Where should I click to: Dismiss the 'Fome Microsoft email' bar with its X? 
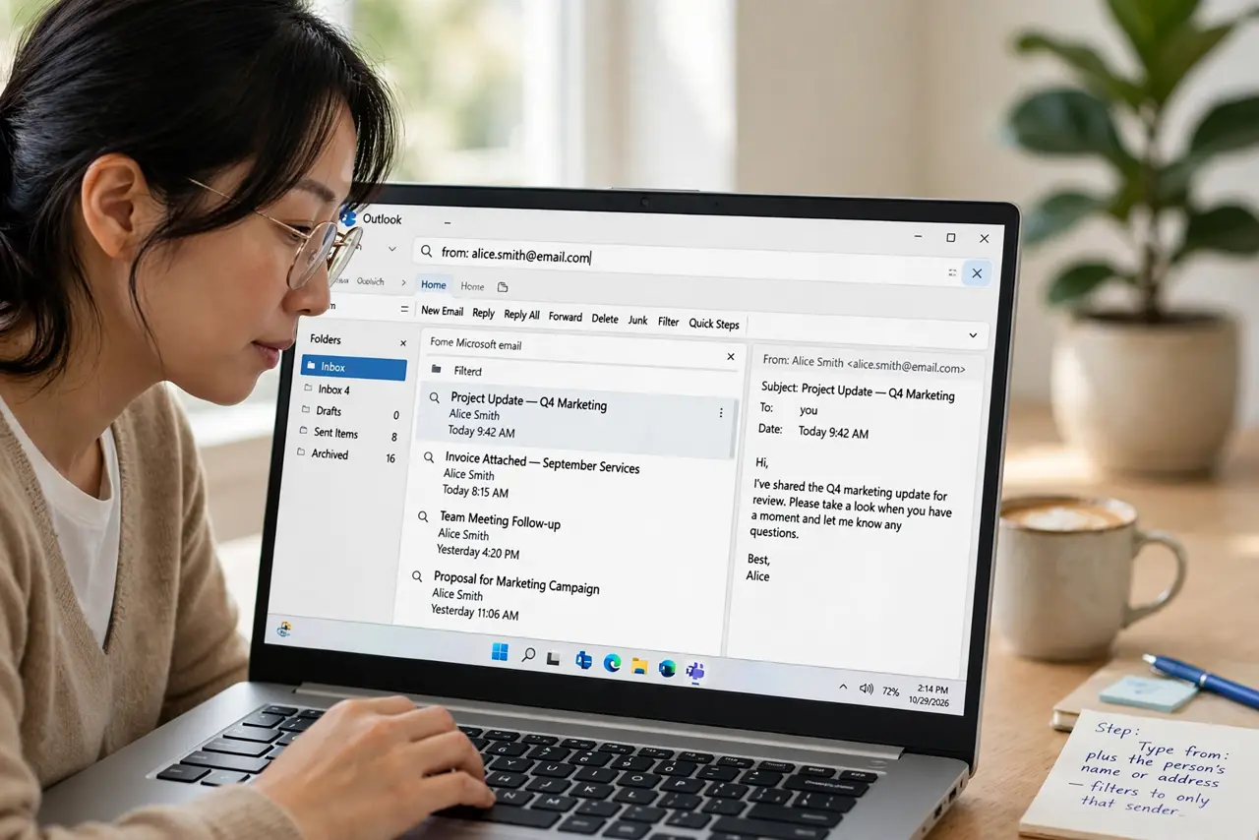click(x=730, y=357)
